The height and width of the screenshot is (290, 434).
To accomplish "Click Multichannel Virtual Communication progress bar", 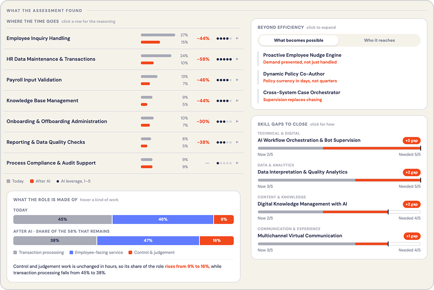I will click(339, 244).
